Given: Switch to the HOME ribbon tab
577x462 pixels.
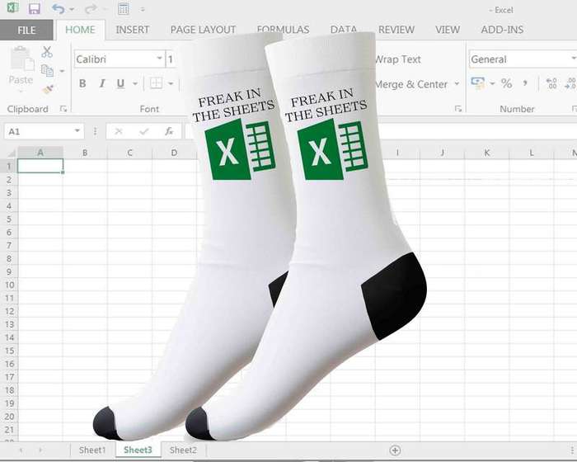Looking at the screenshot, I should click(x=80, y=30).
